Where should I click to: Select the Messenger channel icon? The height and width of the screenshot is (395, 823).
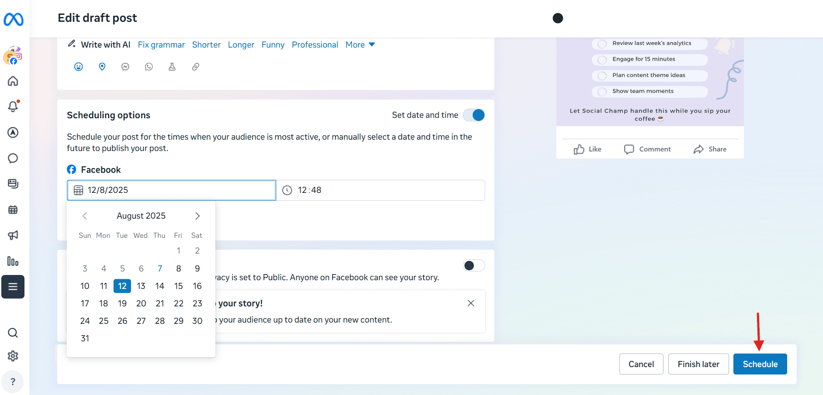tap(125, 66)
